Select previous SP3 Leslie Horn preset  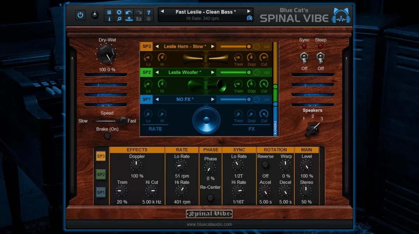coord(157,46)
